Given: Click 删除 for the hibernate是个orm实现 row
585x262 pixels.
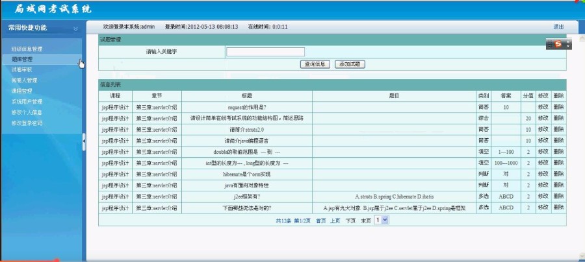Looking at the screenshot, I should (558, 174).
